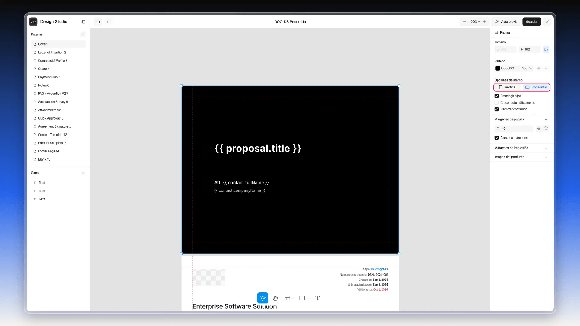The height and width of the screenshot is (326, 580).
Task: Open the Payment Plan 5 page
Action: point(58,77)
